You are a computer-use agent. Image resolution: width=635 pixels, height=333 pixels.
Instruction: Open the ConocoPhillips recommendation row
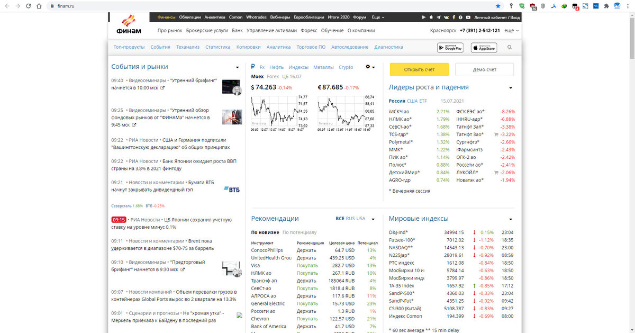tap(314, 250)
